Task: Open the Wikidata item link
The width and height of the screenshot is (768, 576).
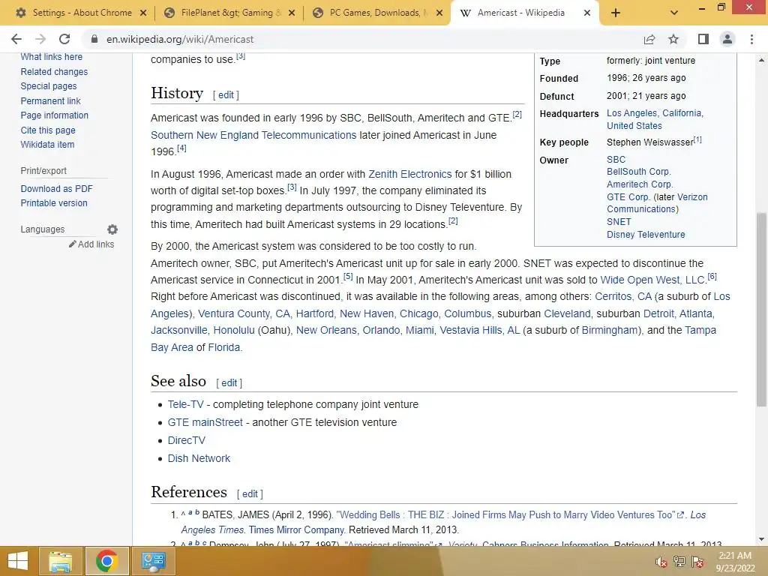Action: (47, 145)
